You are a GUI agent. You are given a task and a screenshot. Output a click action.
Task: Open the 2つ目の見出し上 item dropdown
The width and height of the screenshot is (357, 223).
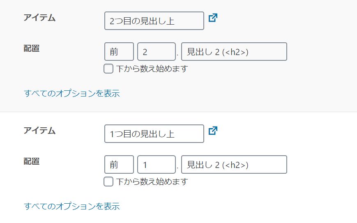(x=154, y=21)
